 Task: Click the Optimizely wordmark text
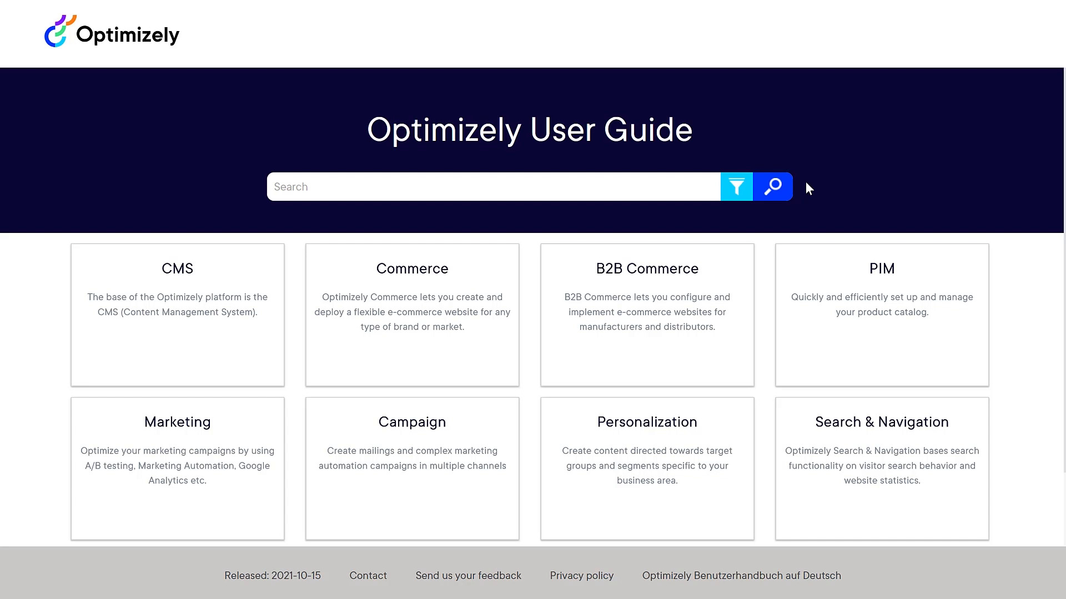coord(128,35)
